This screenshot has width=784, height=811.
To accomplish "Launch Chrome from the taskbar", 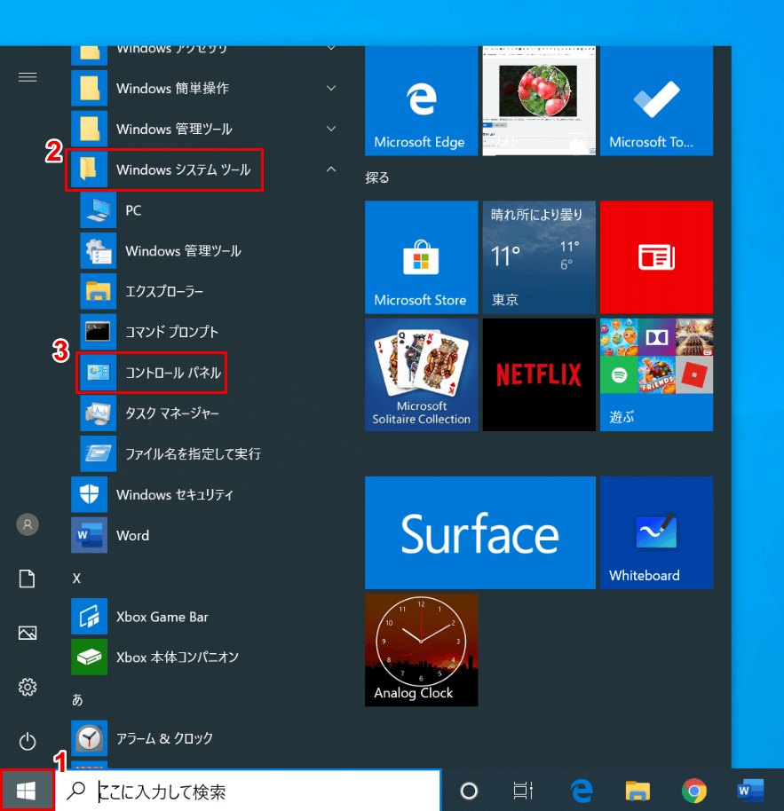I will pos(694,791).
